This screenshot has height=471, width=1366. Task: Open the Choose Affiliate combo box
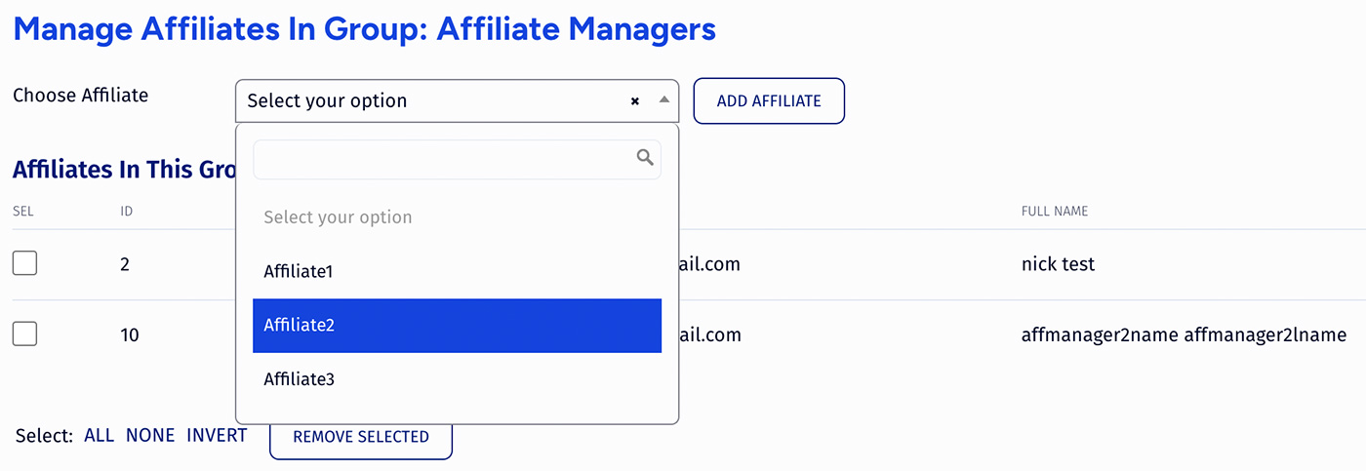pos(457,100)
